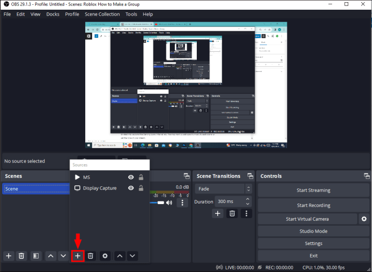Open source properties gear icon
This screenshot has height=272, width=372.
point(105,256)
